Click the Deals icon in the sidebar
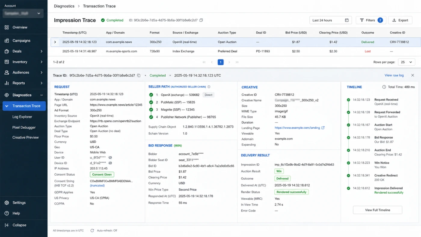Image resolution: width=421 pixels, height=237 pixels. coord(7,51)
